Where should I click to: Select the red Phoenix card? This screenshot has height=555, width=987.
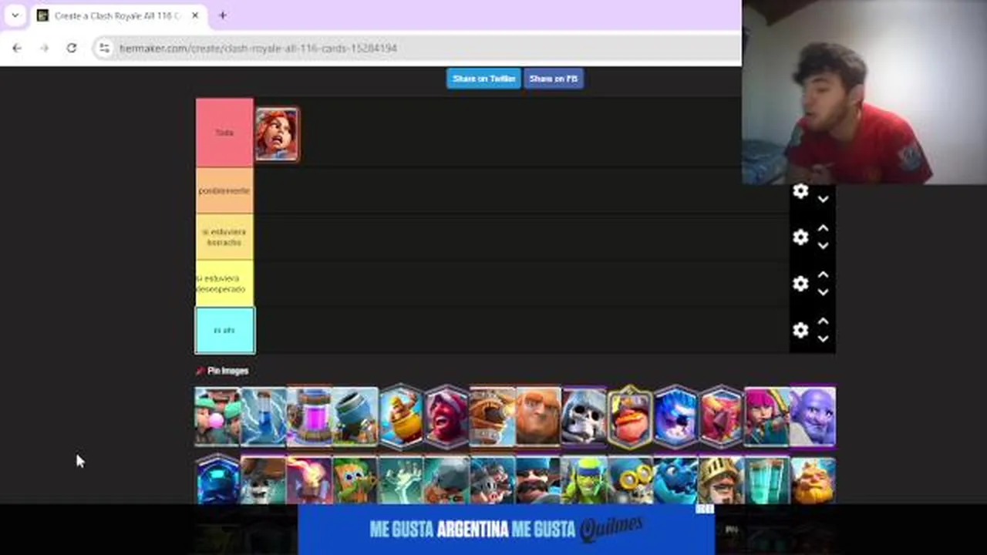click(721, 416)
